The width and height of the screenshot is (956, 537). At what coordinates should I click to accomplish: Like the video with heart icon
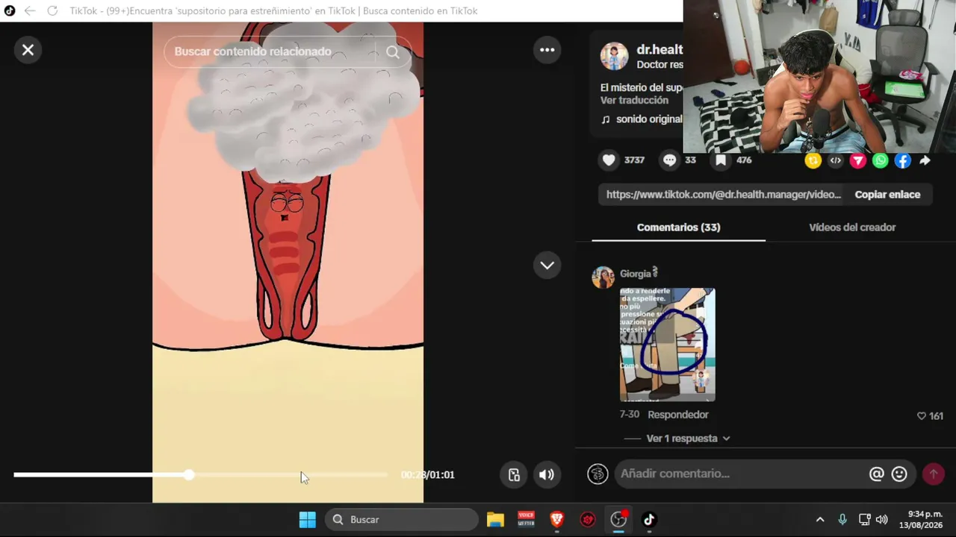[x=609, y=160]
